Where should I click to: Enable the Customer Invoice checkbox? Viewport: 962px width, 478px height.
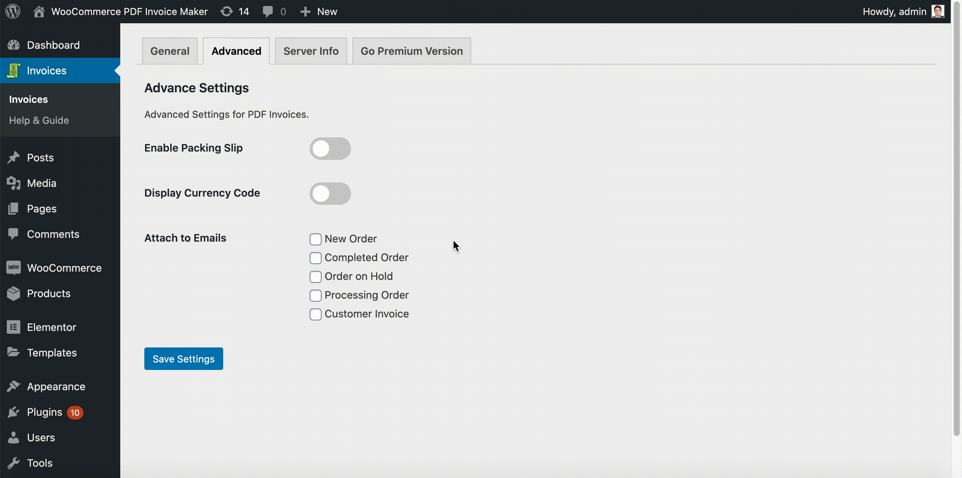click(315, 314)
